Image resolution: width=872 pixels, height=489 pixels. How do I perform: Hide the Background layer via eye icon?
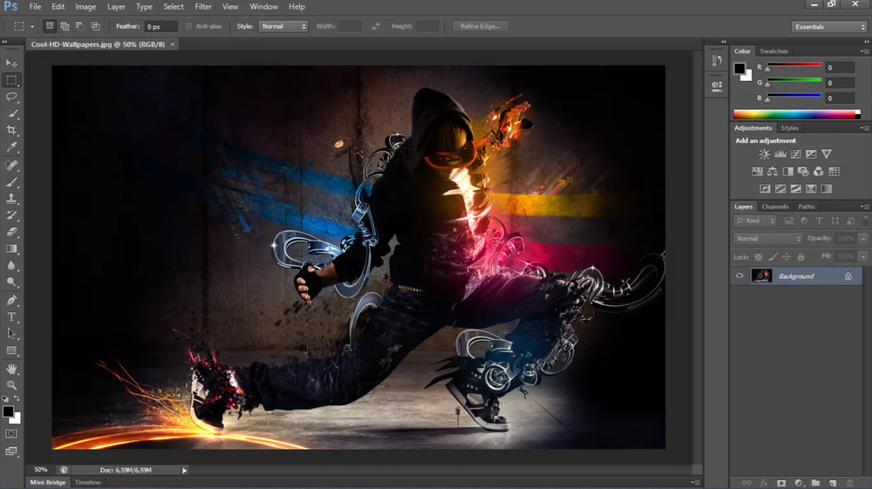click(739, 276)
